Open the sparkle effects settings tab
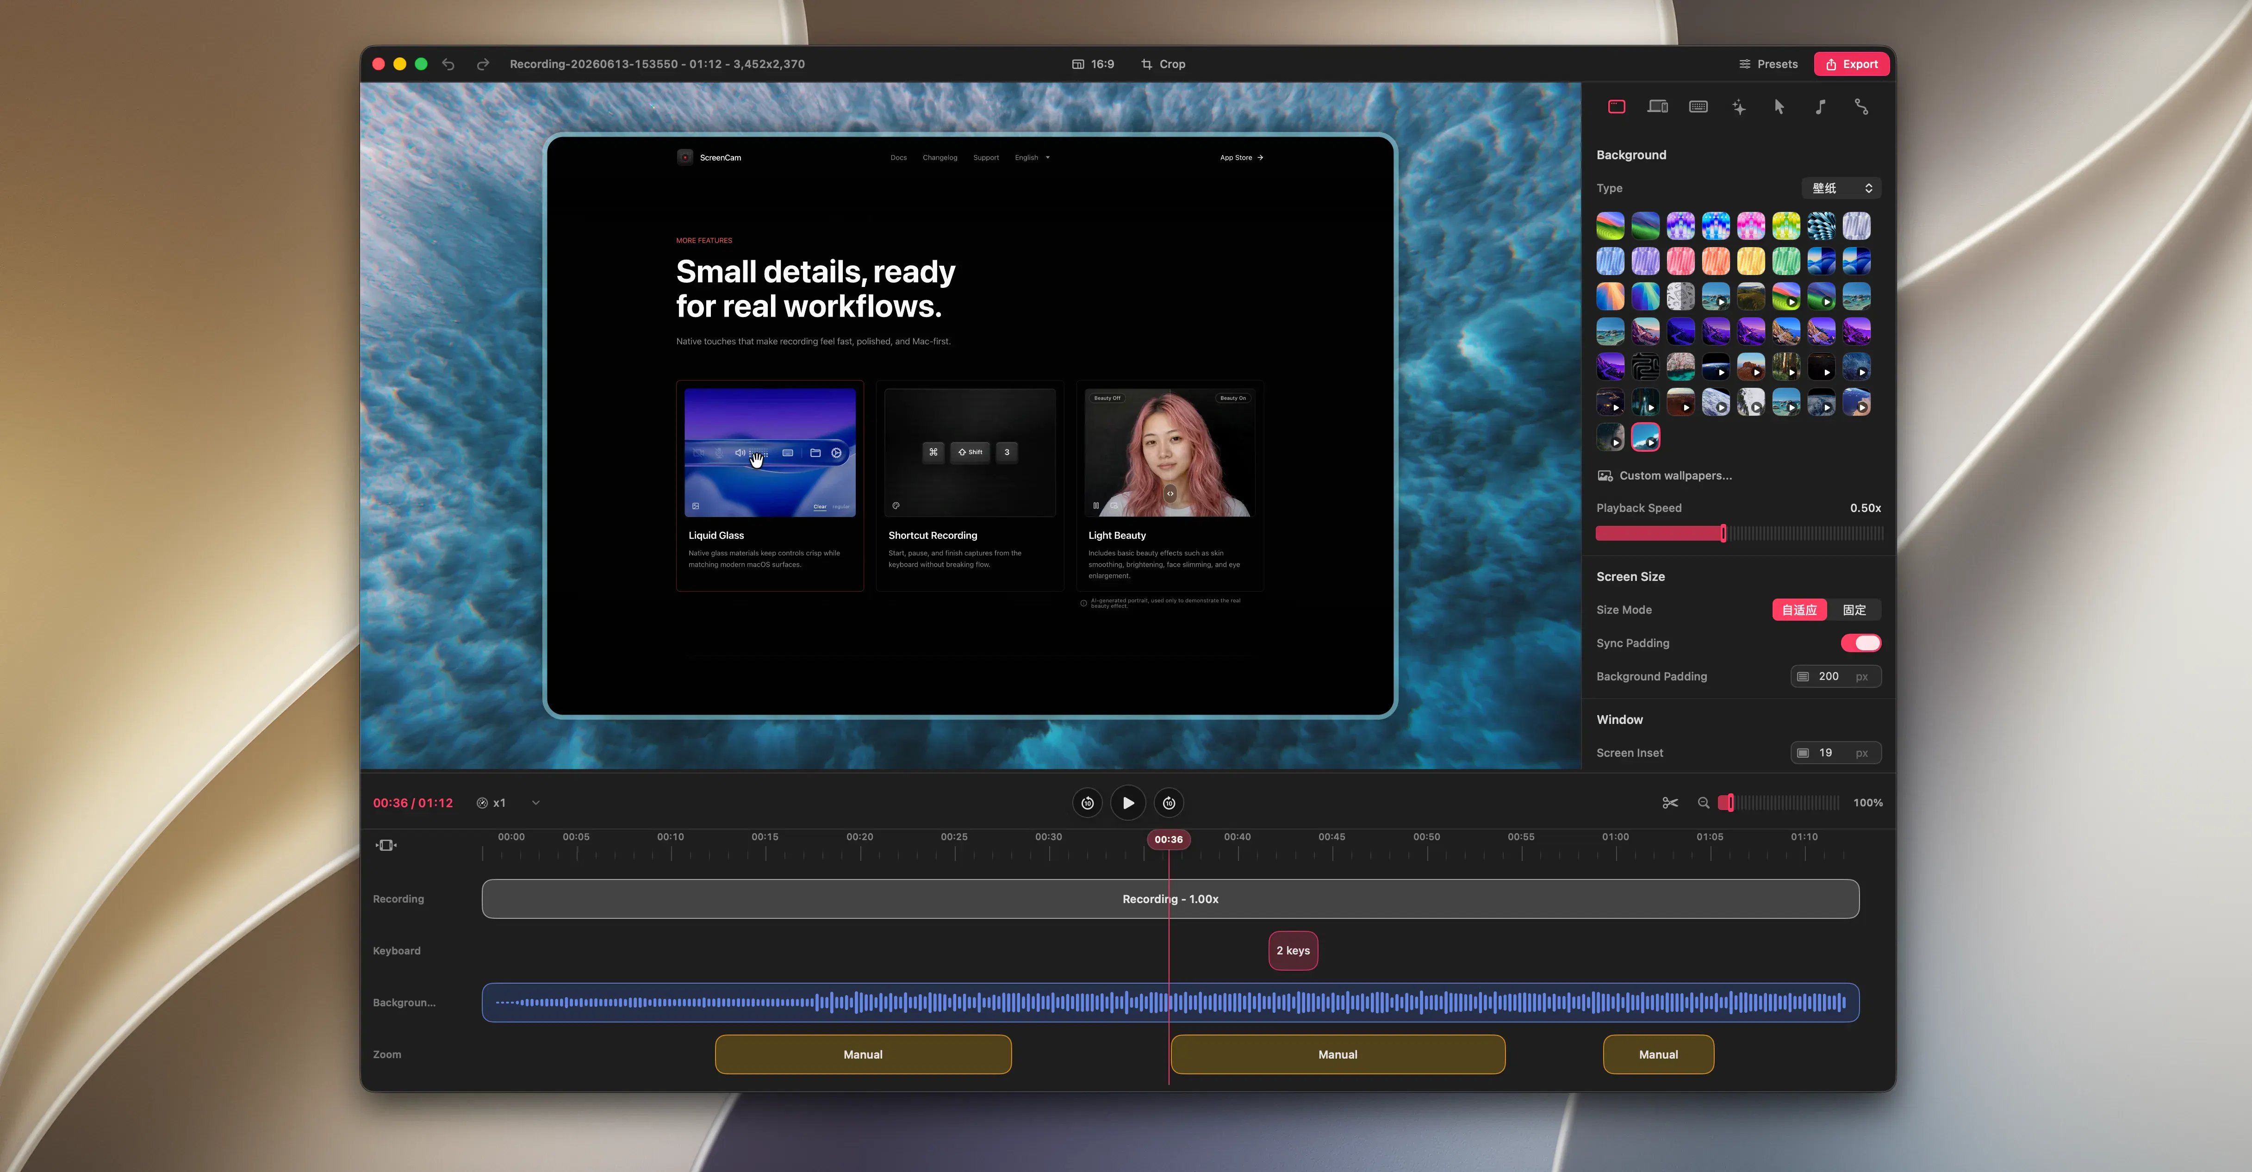Screen dimensions: 2252x1172 (1739, 107)
